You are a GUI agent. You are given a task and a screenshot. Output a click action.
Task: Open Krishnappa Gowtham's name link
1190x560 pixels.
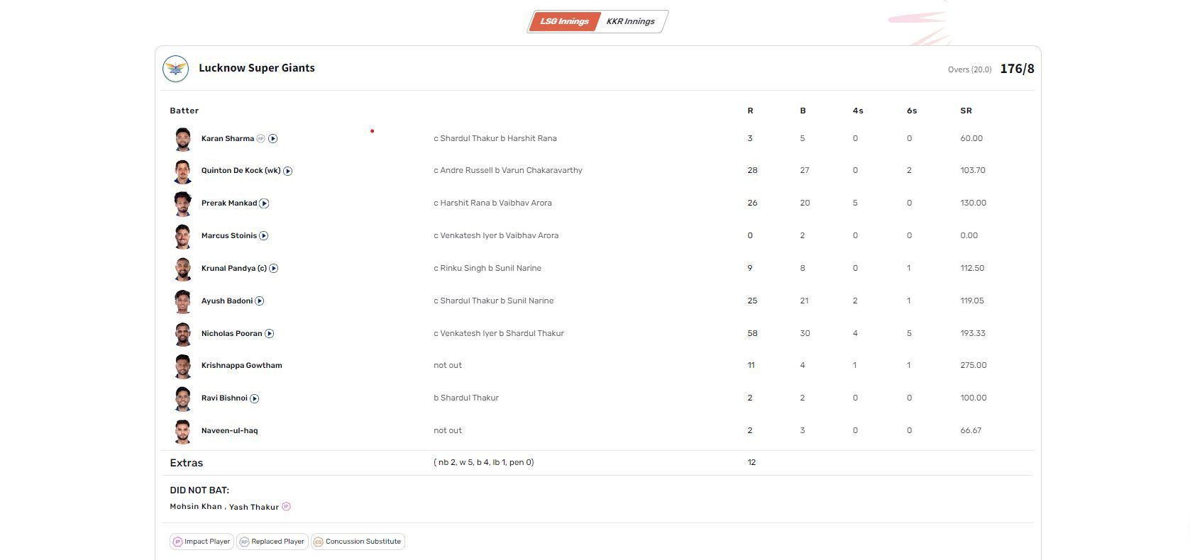(x=242, y=366)
